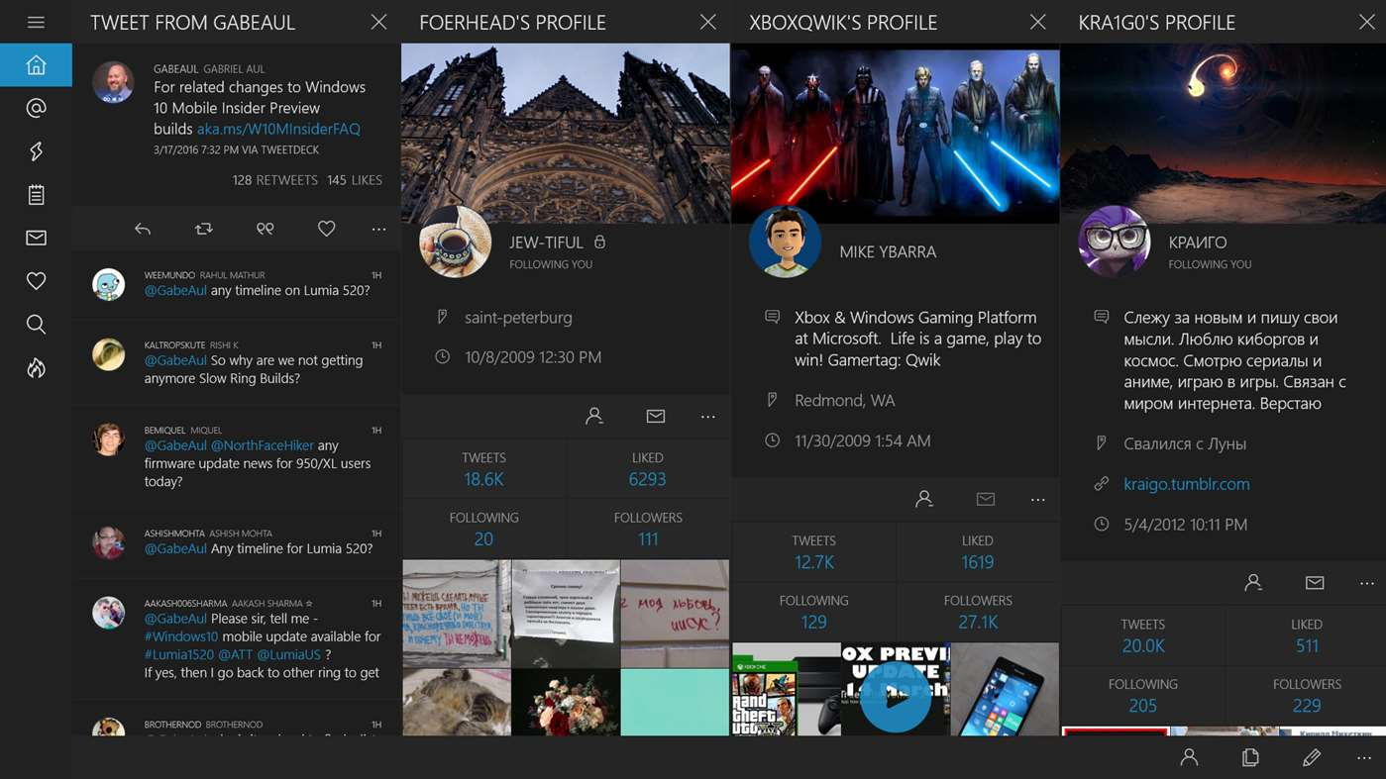The height and width of the screenshot is (779, 1386).
Task: Like Gabeaul's tweet with the heart icon
Action: (x=326, y=229)
